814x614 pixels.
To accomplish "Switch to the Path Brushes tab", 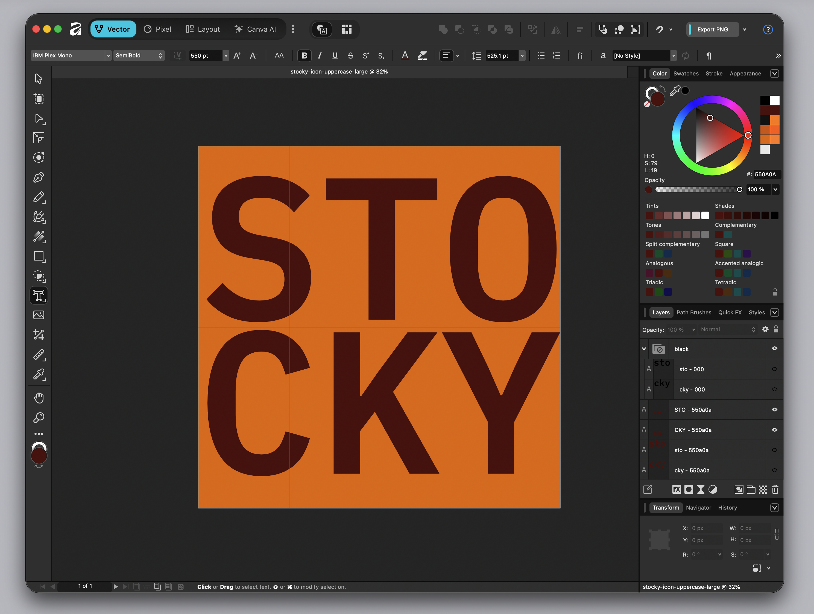I will coord(694,312).
